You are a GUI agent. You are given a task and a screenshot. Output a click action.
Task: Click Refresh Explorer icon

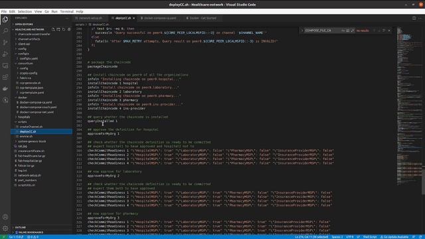coord(64,29)
